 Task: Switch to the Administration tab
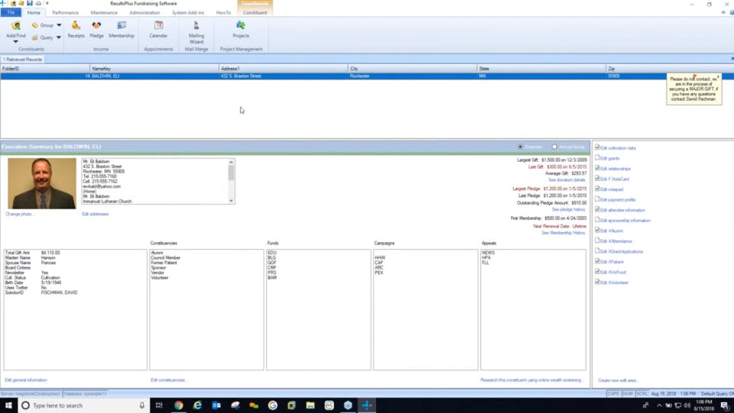click(x=145, y=13)
